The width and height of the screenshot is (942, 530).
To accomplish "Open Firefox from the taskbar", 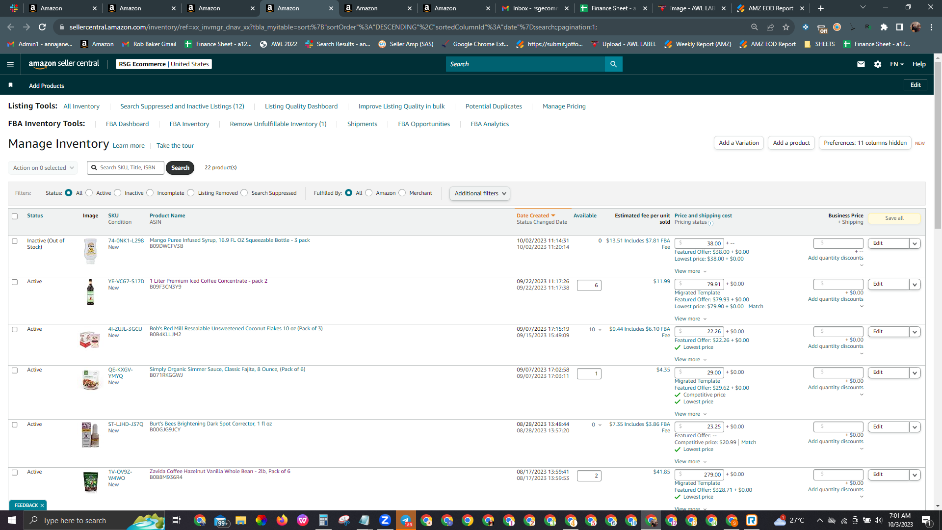I will coord(282,520).
